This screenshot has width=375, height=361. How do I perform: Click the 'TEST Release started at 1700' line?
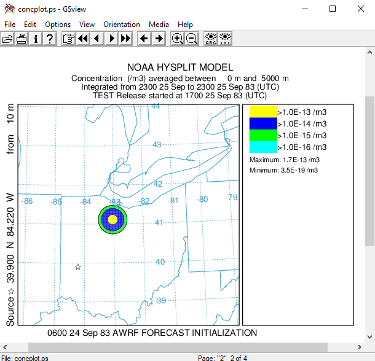pos(180,96)
